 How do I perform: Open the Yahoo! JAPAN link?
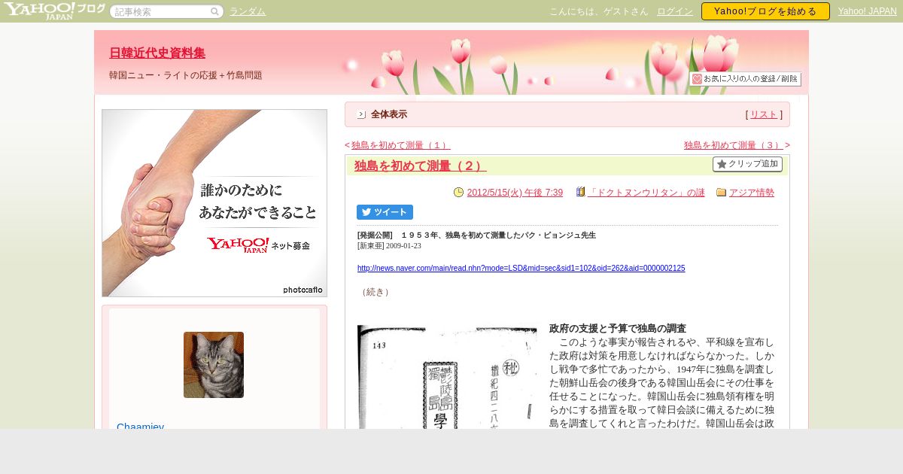867,11
